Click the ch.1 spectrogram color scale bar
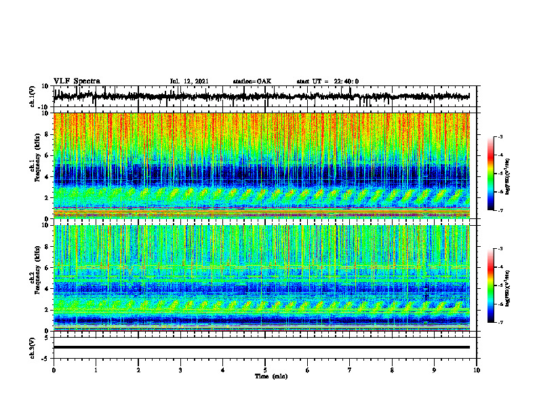Viewport: 537px width, 415px height. click(x=491, y=174)
